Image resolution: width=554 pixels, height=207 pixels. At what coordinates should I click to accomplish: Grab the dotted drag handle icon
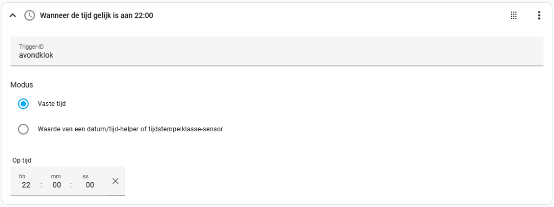coord(514,15)
